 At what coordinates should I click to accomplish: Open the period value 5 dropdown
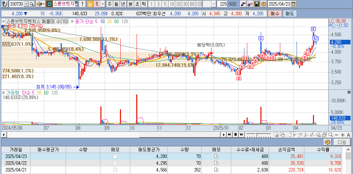103,4
